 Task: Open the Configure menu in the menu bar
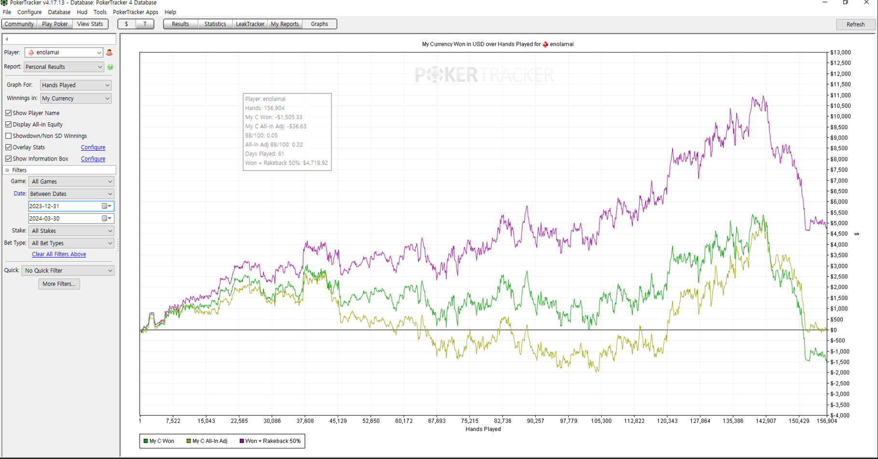click(x=29, y=12)
